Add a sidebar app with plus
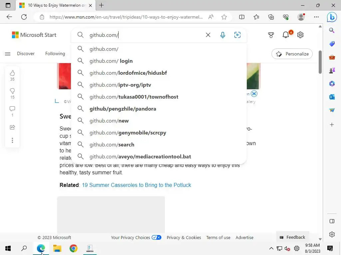 [x=332, y=125]
